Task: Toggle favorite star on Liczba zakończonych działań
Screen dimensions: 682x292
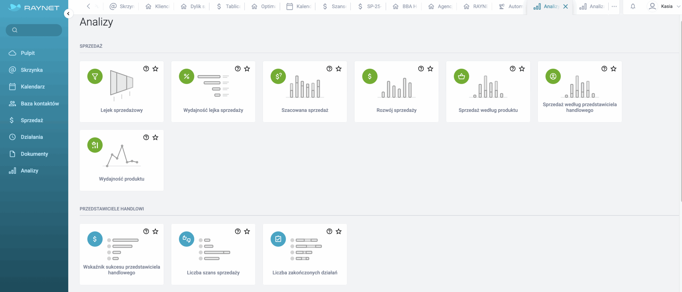Action: tap(339, 231)
